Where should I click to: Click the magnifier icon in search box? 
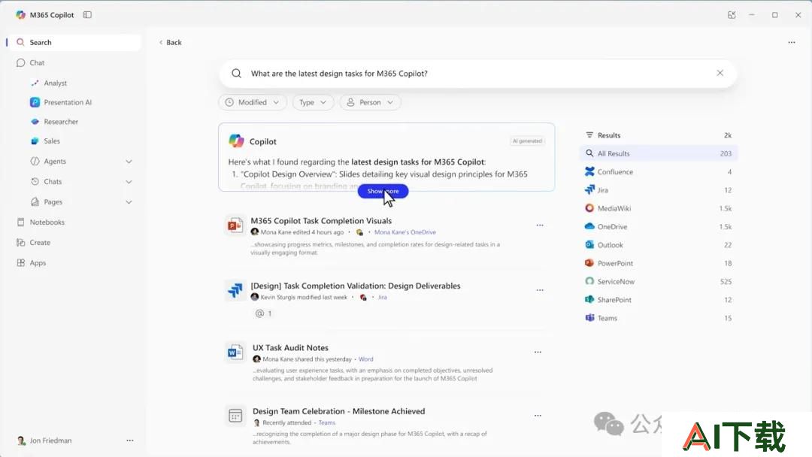point(236,74)
